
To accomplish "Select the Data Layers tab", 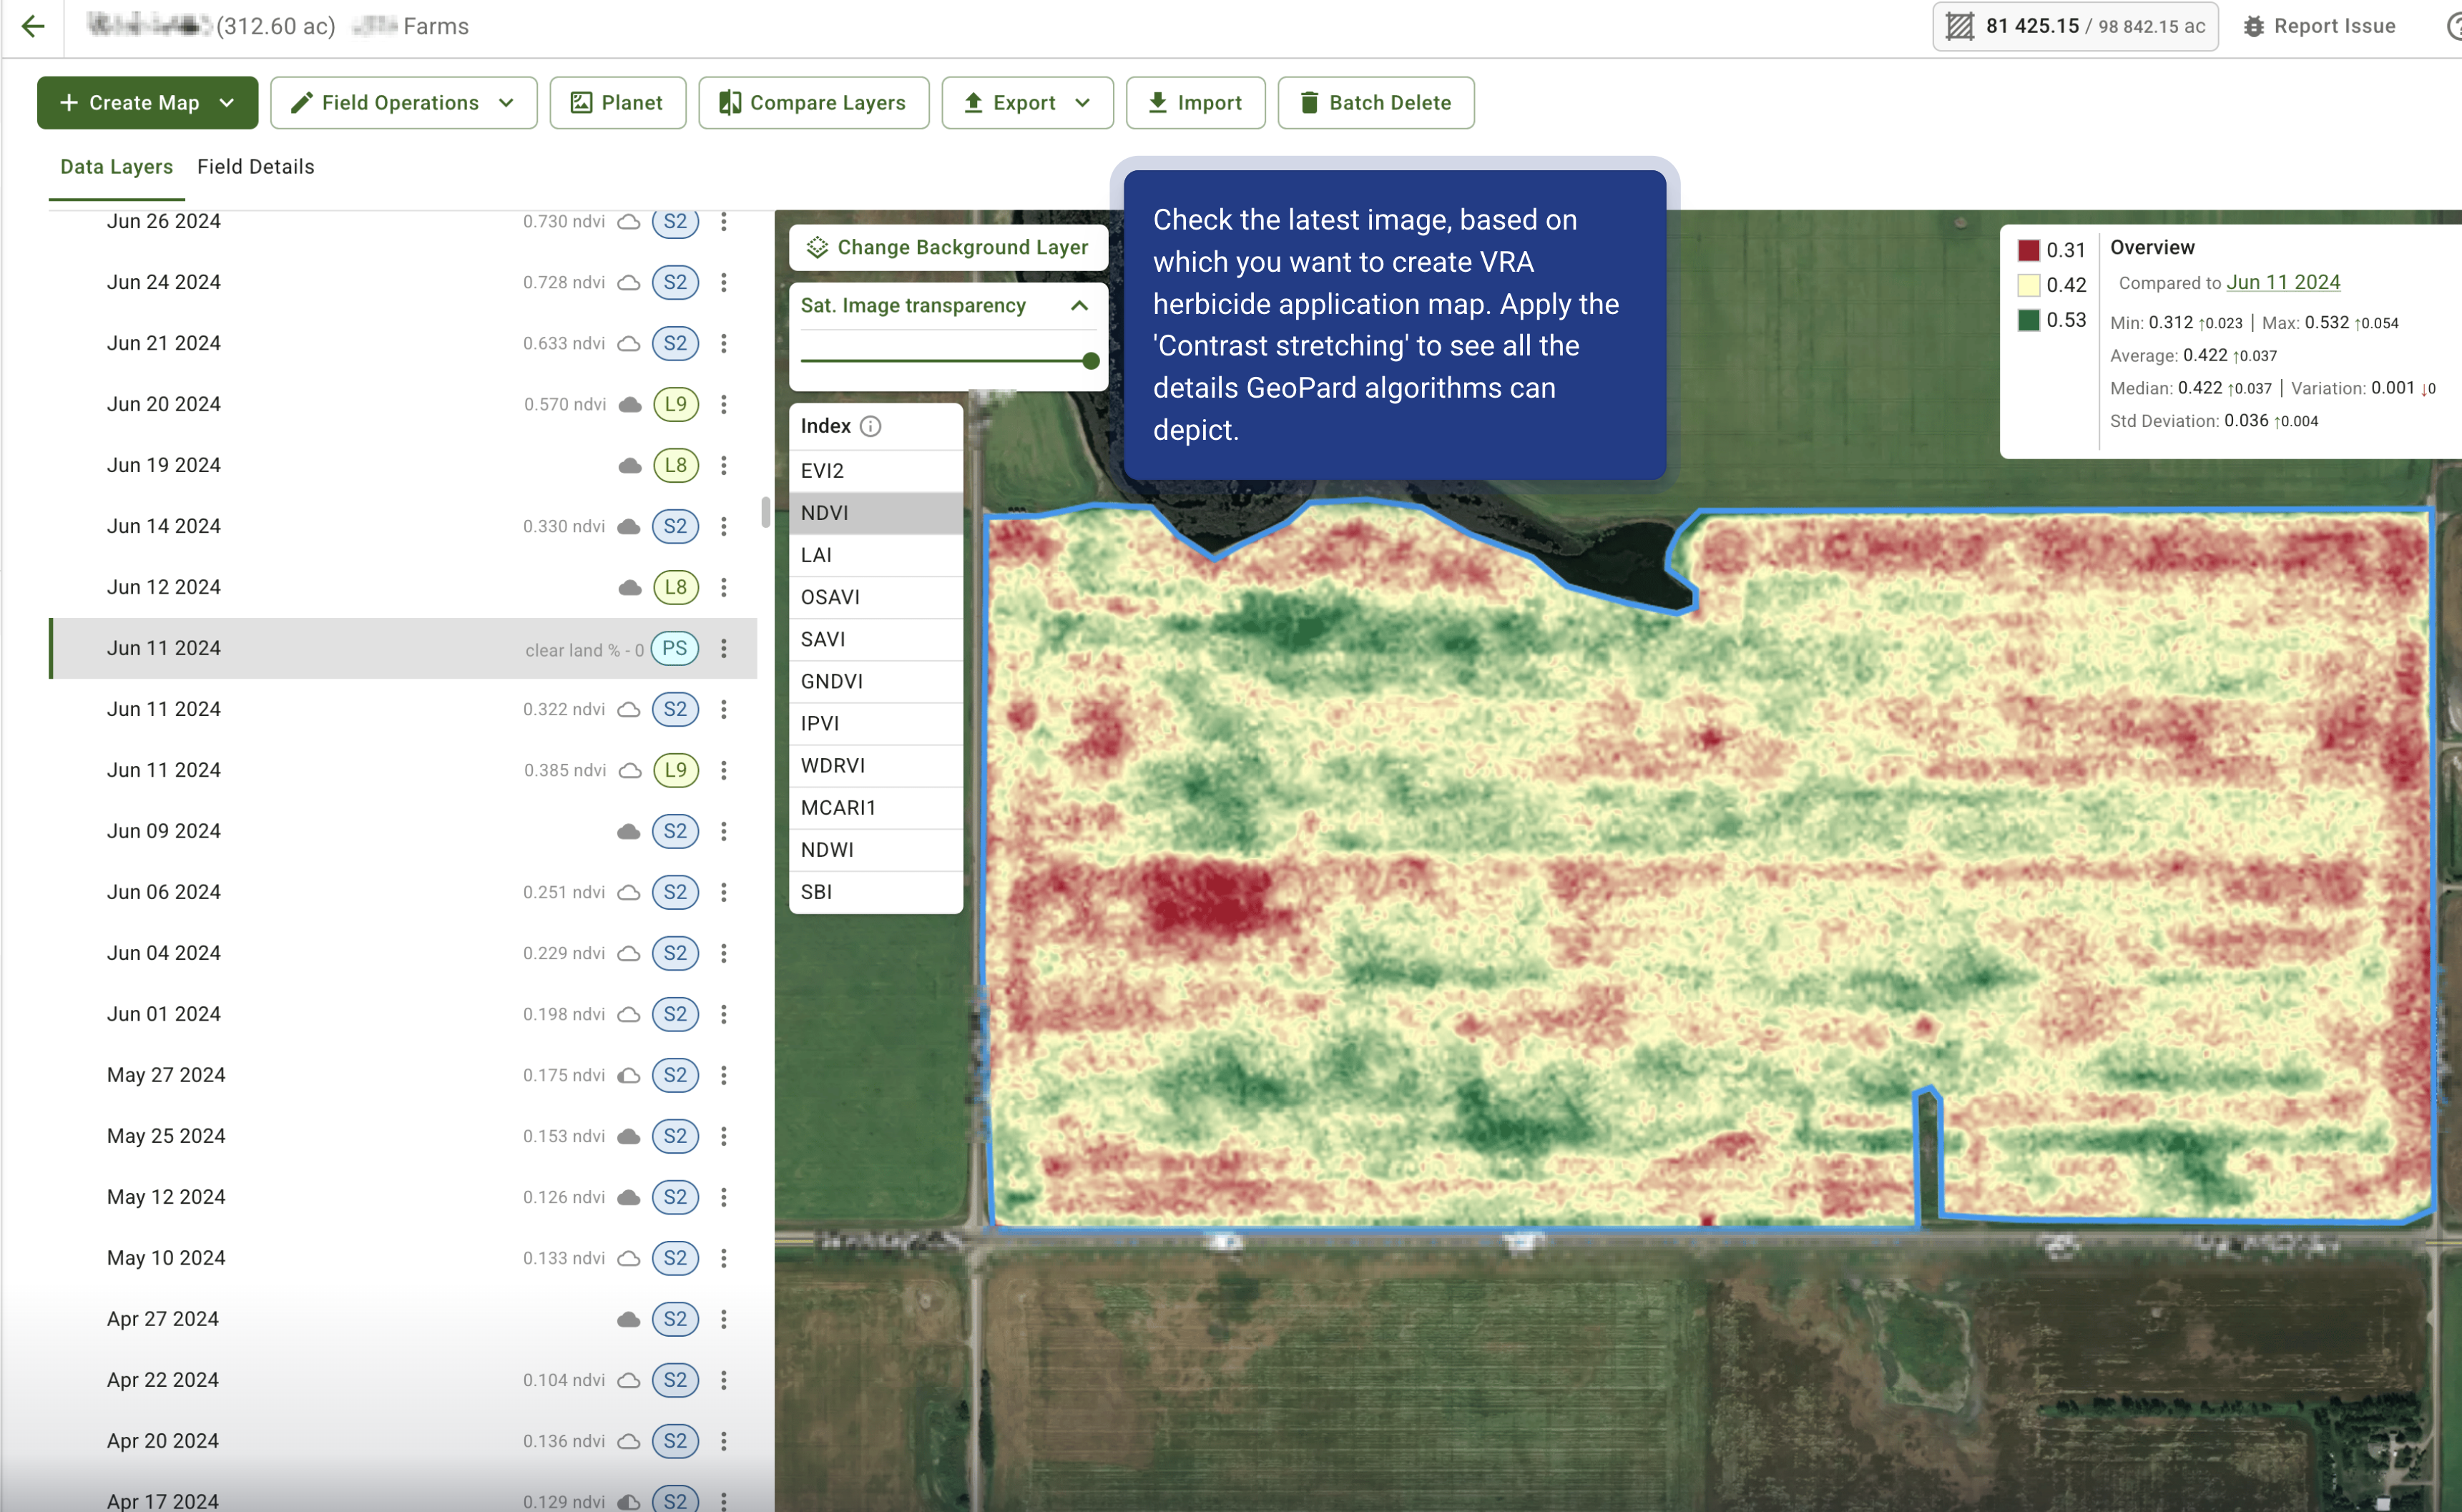I will [x=116, y=166].
